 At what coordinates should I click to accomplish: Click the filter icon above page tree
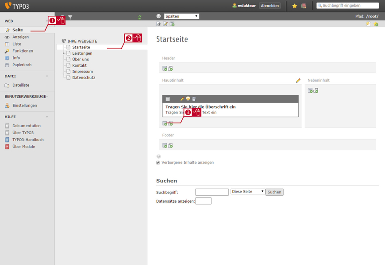(x=70, y=17)
